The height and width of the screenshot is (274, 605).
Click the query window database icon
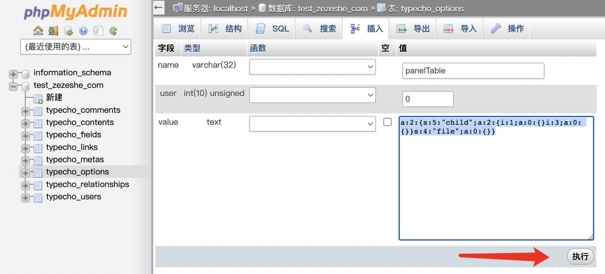pyautogui.click(x=69, y=31)
